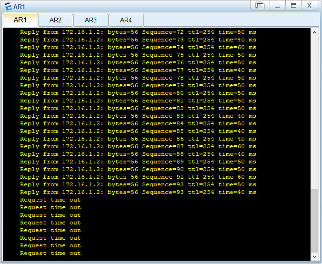Screen dimensions: 322x264
Task: Close the AR1 terminal window
Action: 309,5
